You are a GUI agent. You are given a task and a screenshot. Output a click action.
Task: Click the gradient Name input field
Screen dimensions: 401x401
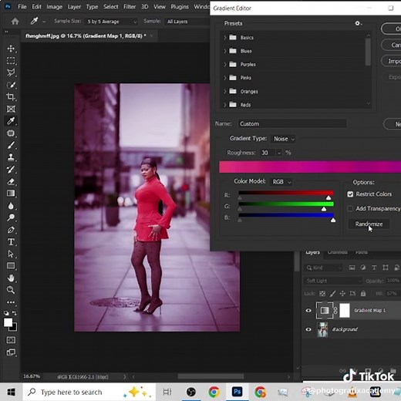click(x=292, y=123)
